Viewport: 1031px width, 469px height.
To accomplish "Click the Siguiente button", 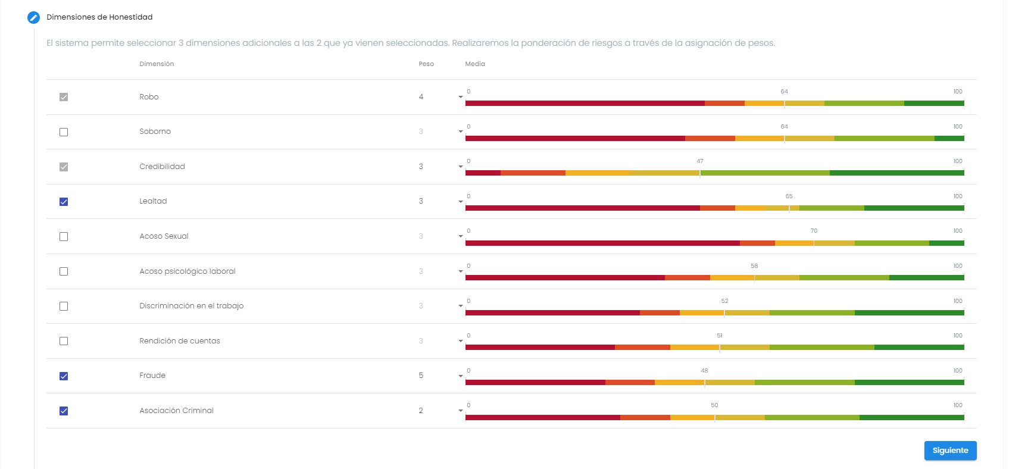I will 950,451.
